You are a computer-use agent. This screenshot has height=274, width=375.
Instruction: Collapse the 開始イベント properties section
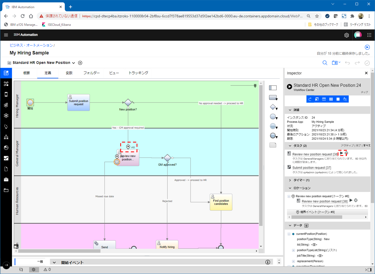54,262
